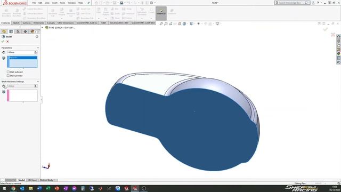Select Face<1> in faces to remove list

(x=23, y=58)
